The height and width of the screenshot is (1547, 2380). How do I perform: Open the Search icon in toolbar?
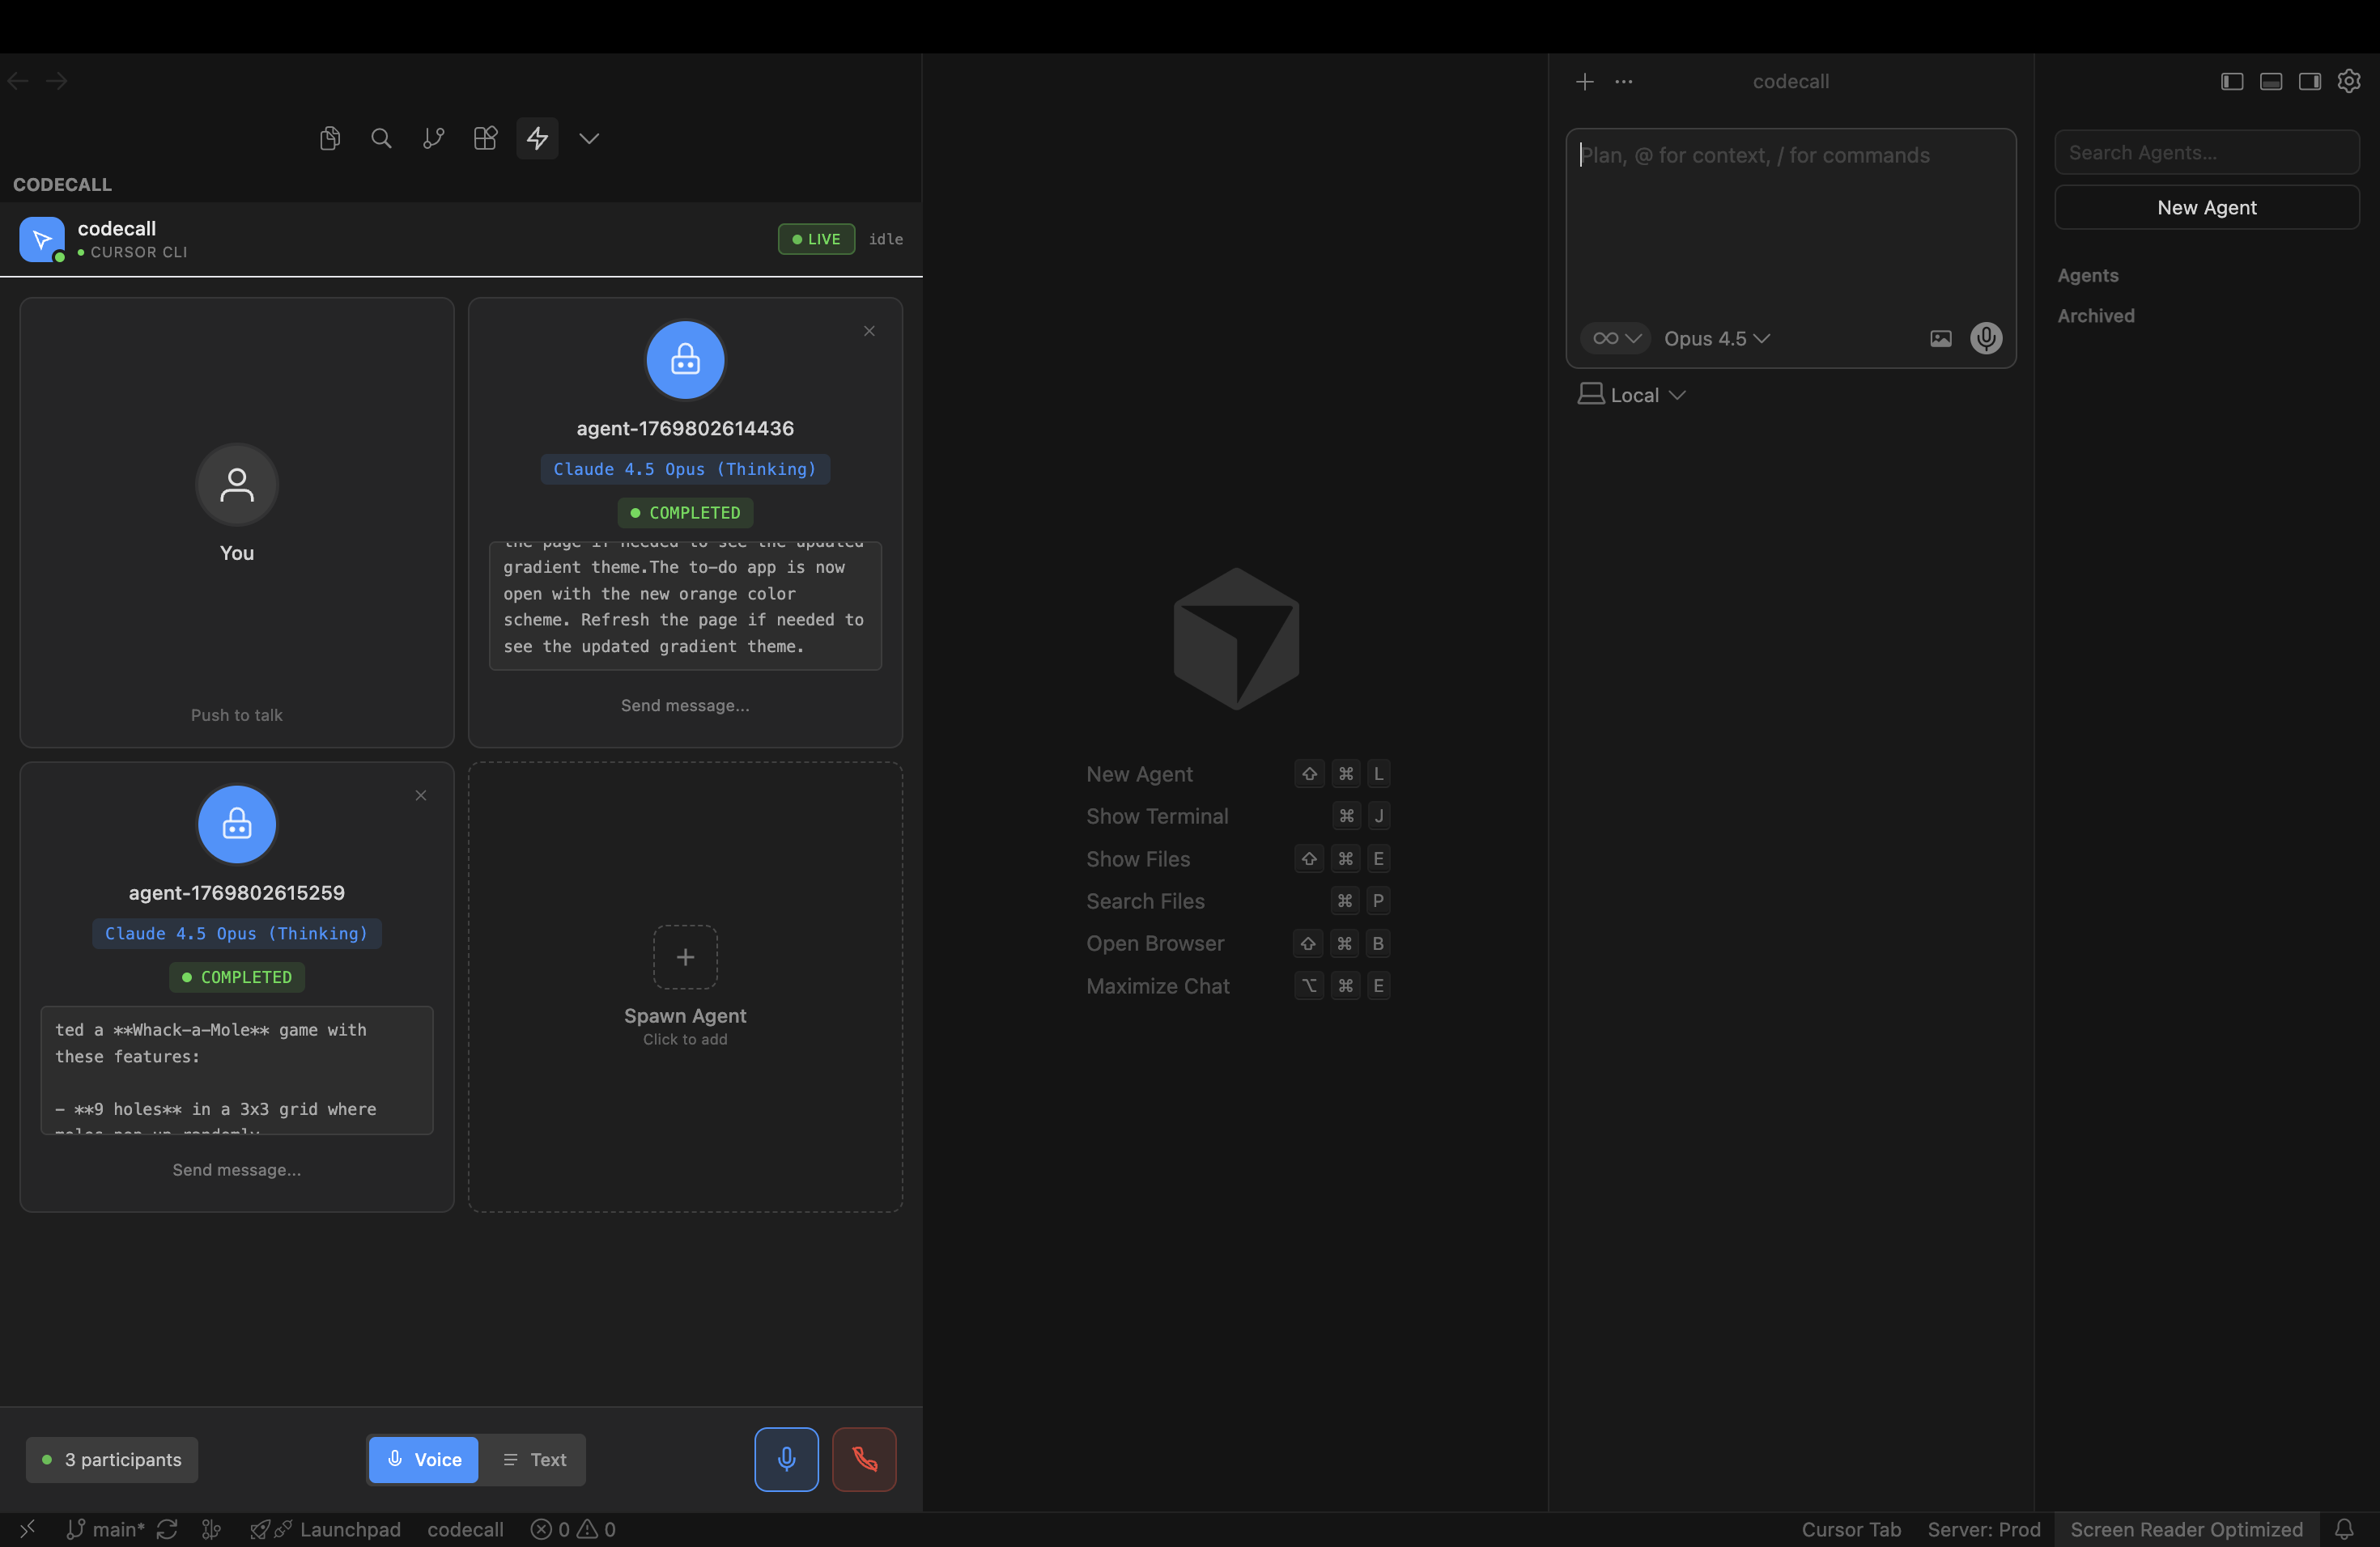click(381, 138)
